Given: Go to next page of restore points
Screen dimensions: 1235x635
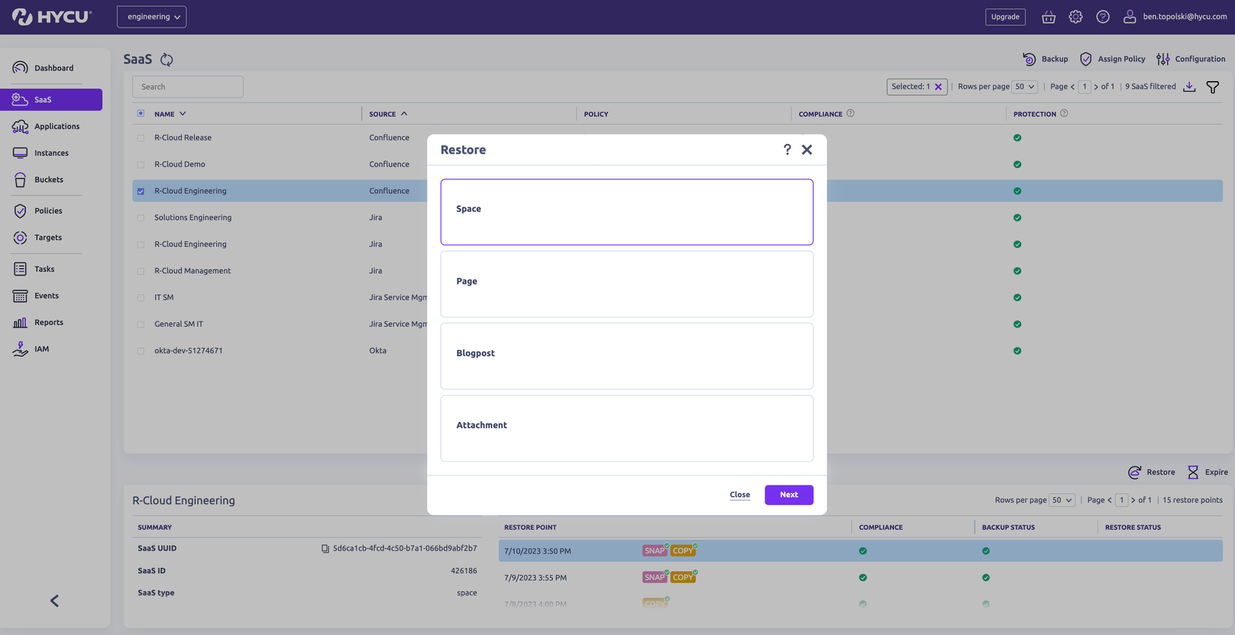Looking at the screenshot, I should click(x=1133, y=500).
